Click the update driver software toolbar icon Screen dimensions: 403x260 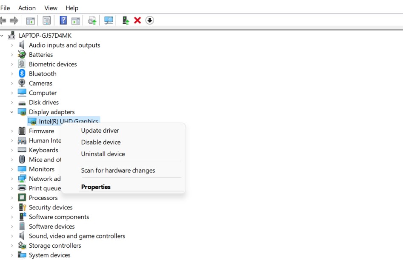pos(92,20)
